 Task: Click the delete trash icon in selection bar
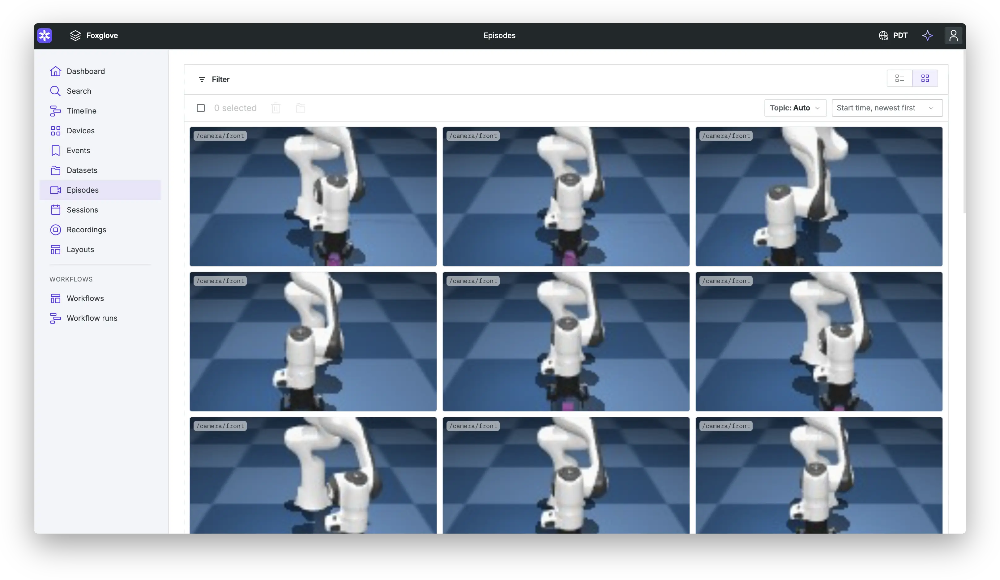click(x=276, y=108)
